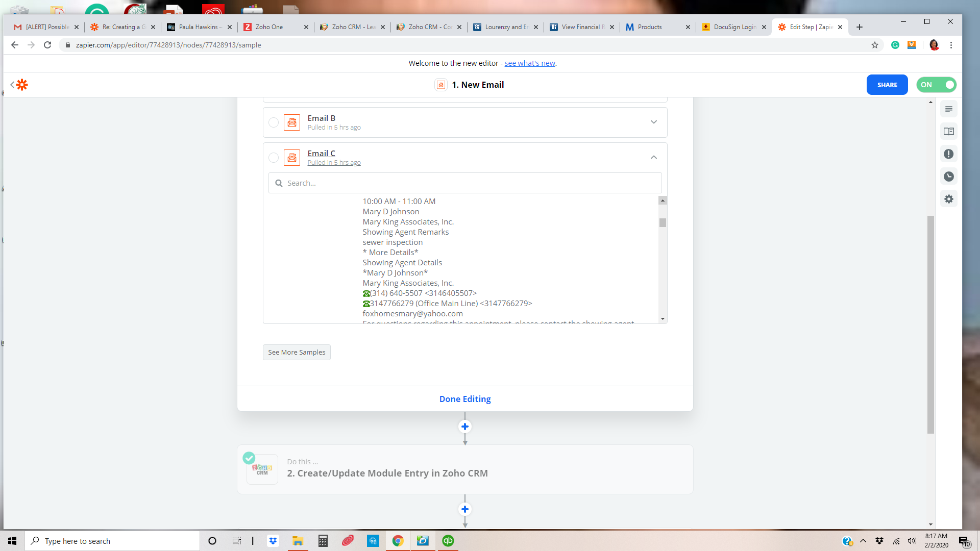The height and width of the screenshot is (551, 980).
Task: Click the Grammarly extension icon
Action: (x=895, y=45)
